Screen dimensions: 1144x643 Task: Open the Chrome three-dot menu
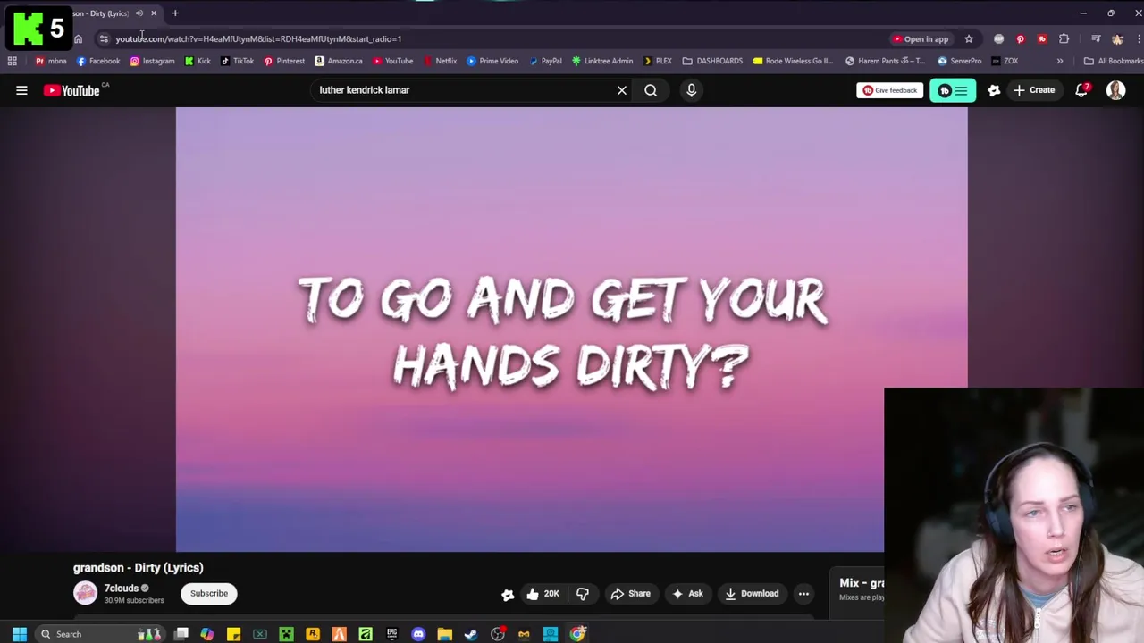pyautogui.click(x=1139, y=39)
